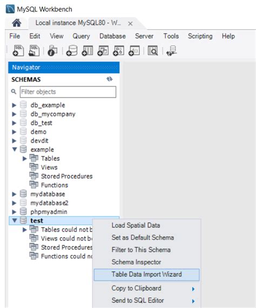Click the mydatabase2 database icon
Screen dimensions: 256x308
[x=23, y=203]
